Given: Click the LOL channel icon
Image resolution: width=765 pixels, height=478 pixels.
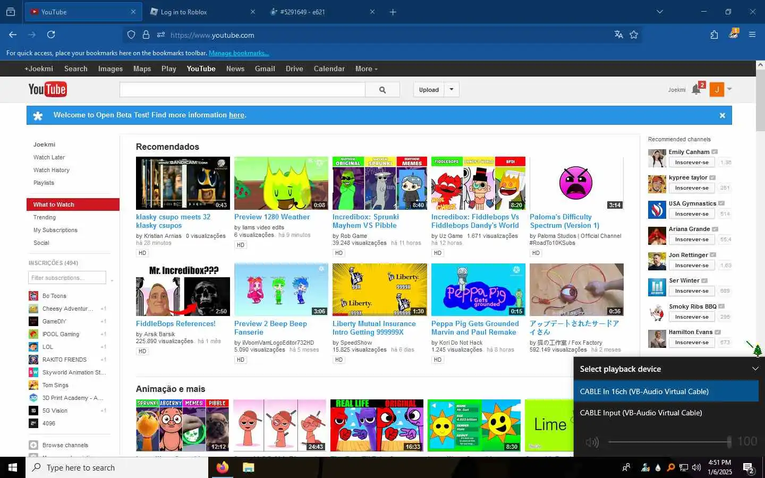Looking at the screenshot, I should [x=33, y=347].
